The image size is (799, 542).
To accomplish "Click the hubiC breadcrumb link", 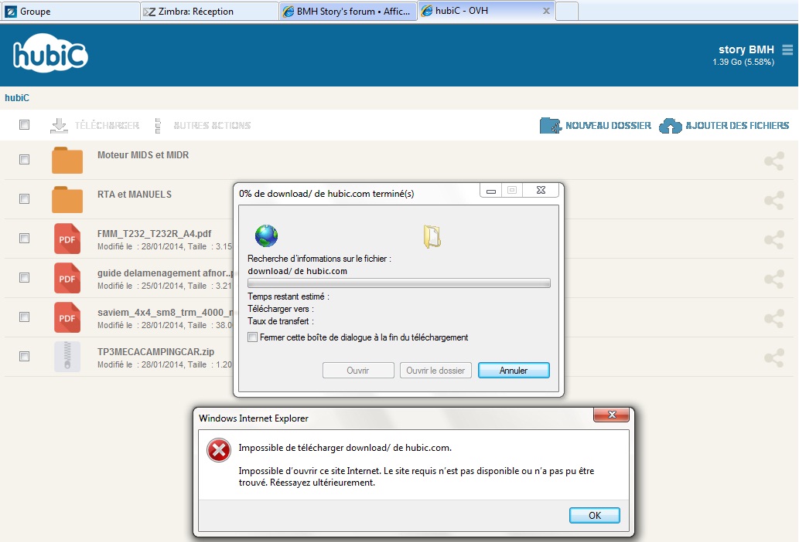I will pyautogui.click(x=17, y=98).
